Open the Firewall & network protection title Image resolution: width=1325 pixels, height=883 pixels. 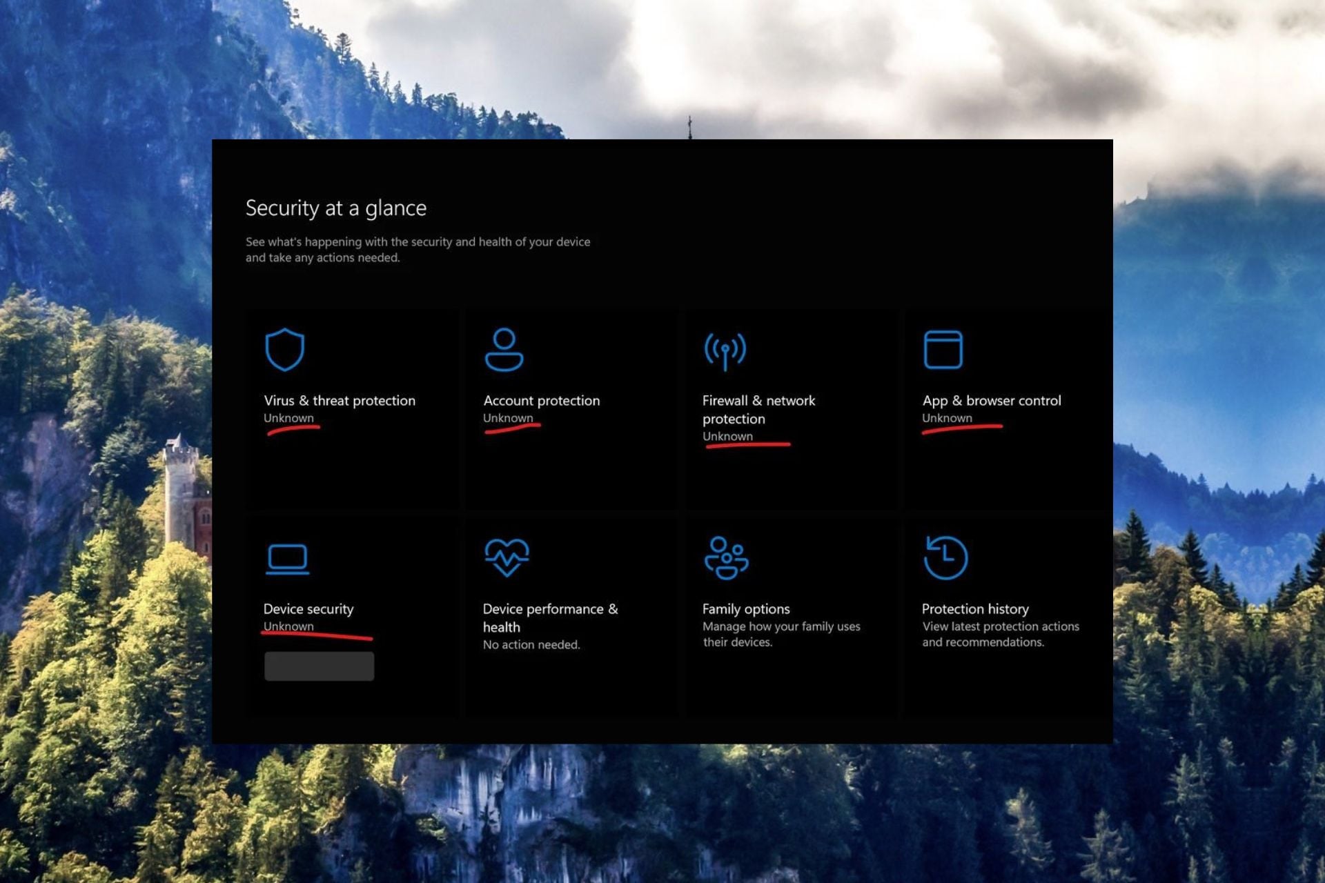click(758, 409)
